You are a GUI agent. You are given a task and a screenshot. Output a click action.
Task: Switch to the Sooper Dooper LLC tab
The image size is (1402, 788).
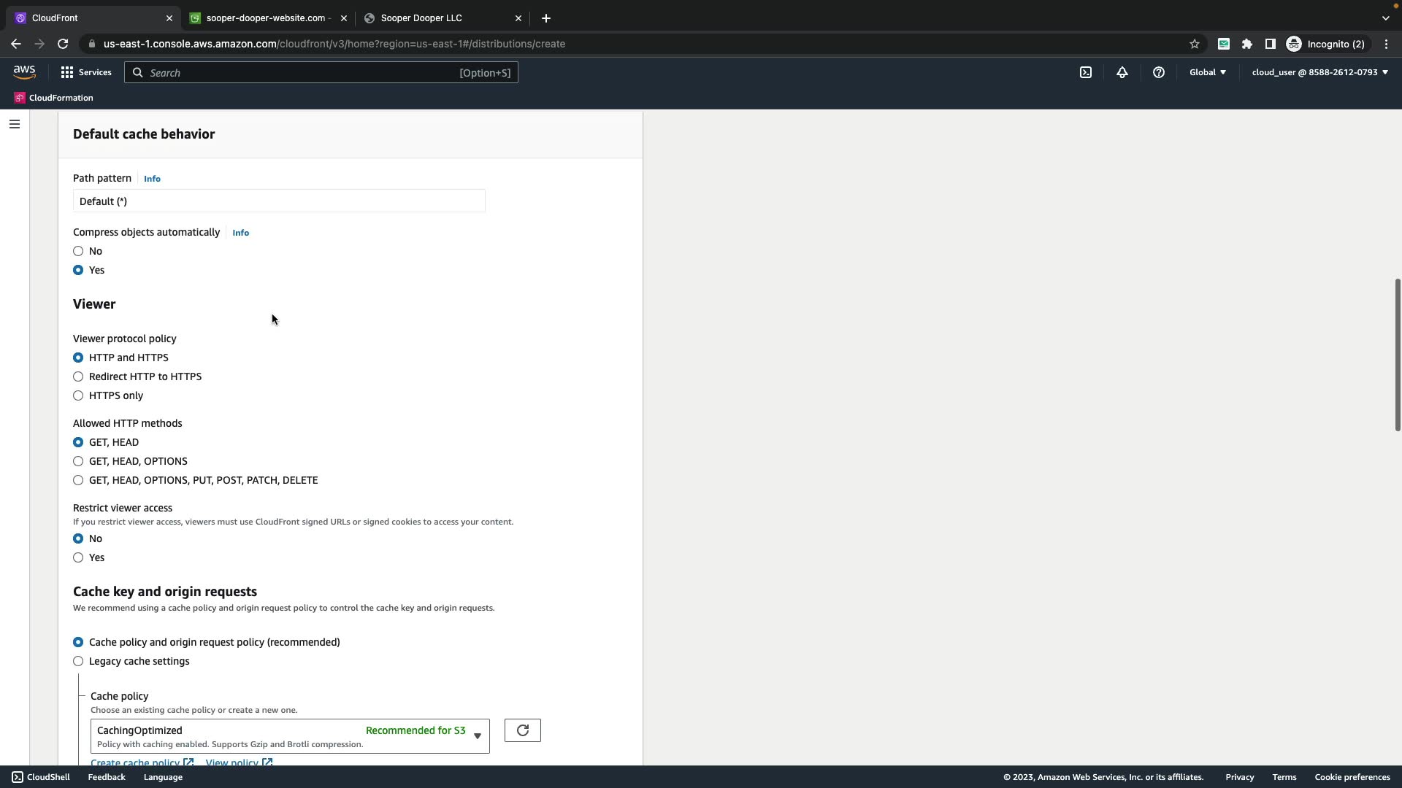pyautogui.click(x=421, y=18)
